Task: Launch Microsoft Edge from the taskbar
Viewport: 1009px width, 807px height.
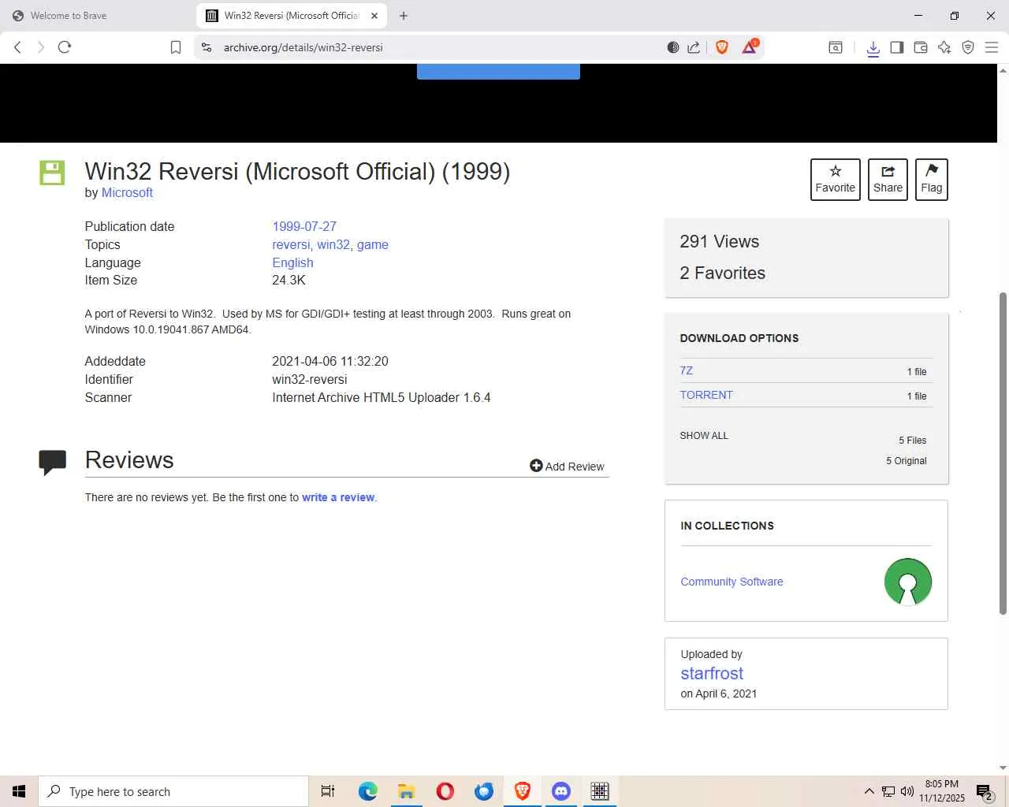Action: [x=367, y=791]
